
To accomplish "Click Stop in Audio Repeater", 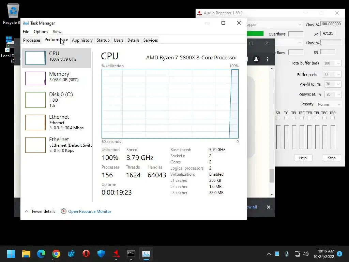I will [x=332, y=158].
